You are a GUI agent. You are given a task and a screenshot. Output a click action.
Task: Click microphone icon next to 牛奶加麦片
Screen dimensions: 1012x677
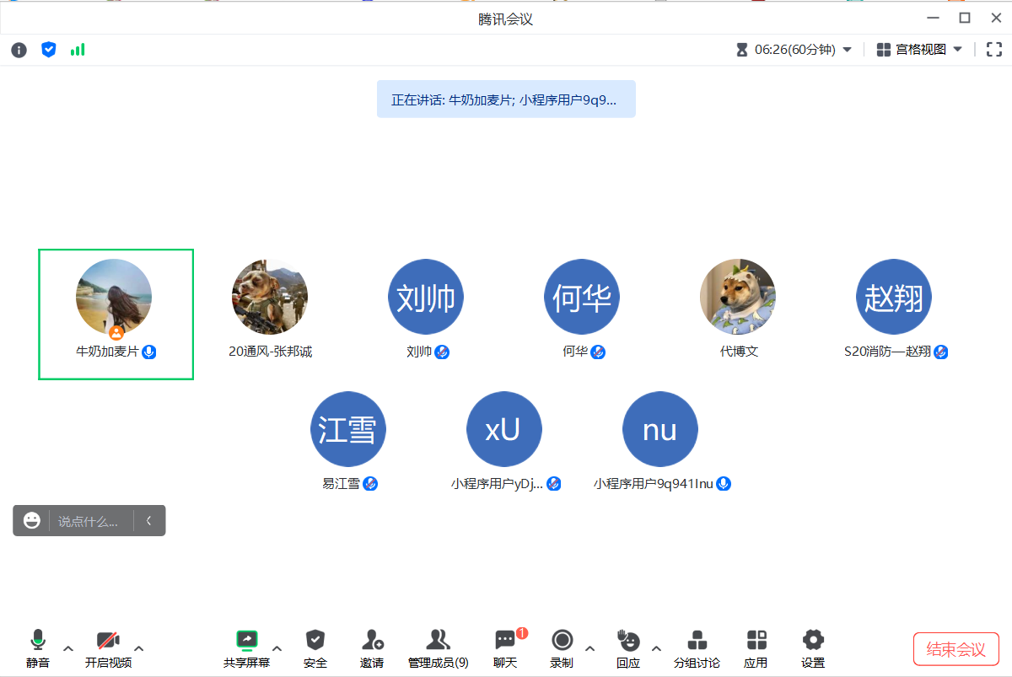point(149,352)
